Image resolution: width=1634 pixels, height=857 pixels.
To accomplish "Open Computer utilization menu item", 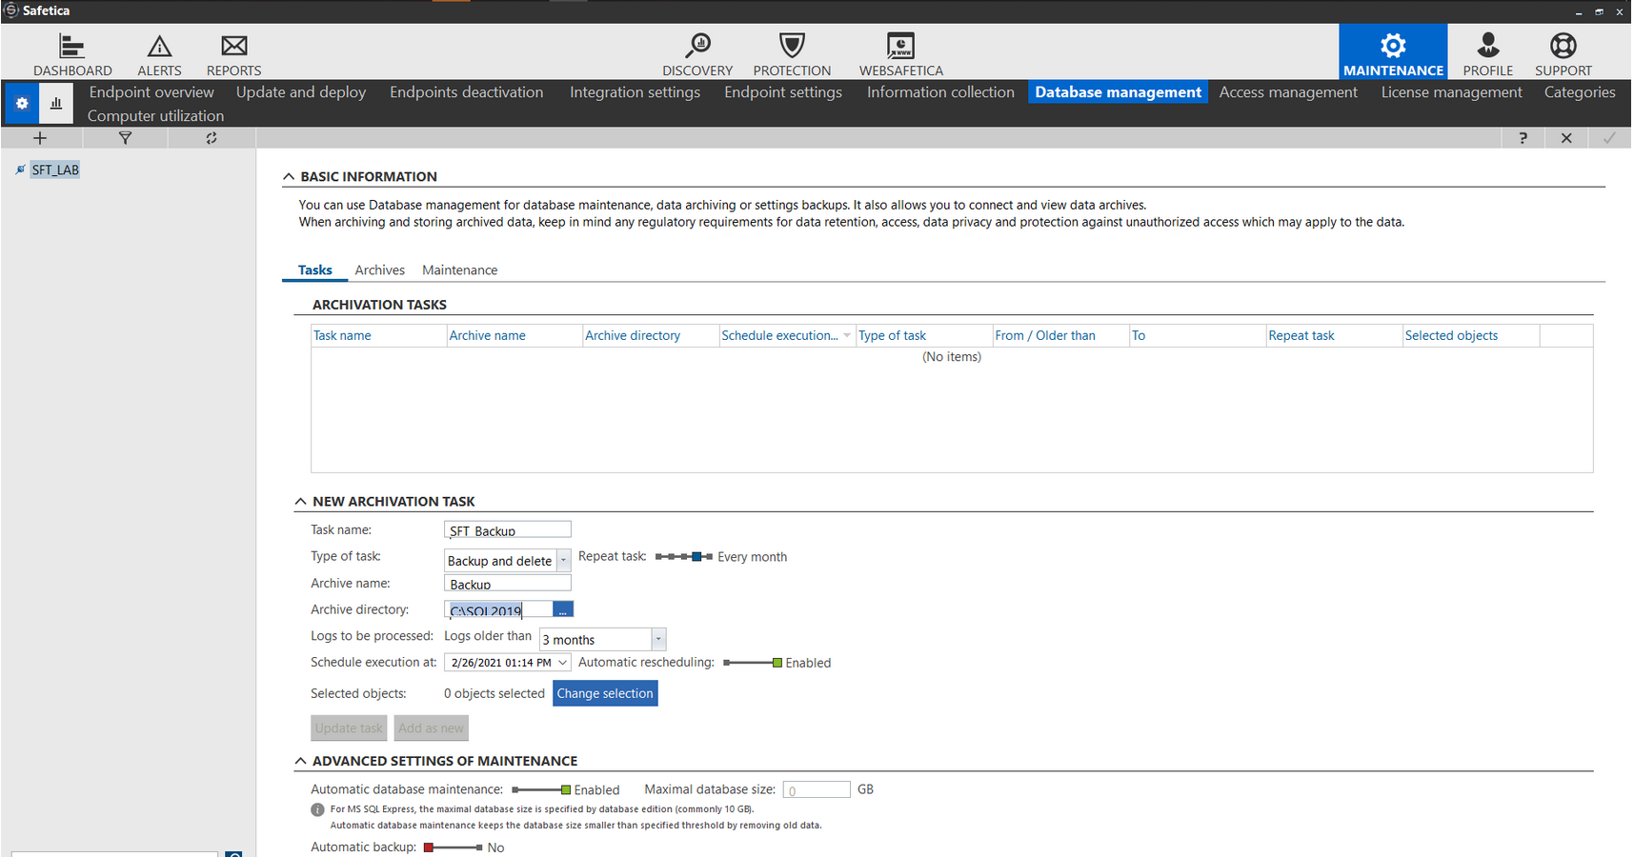I will click(155, 115).
